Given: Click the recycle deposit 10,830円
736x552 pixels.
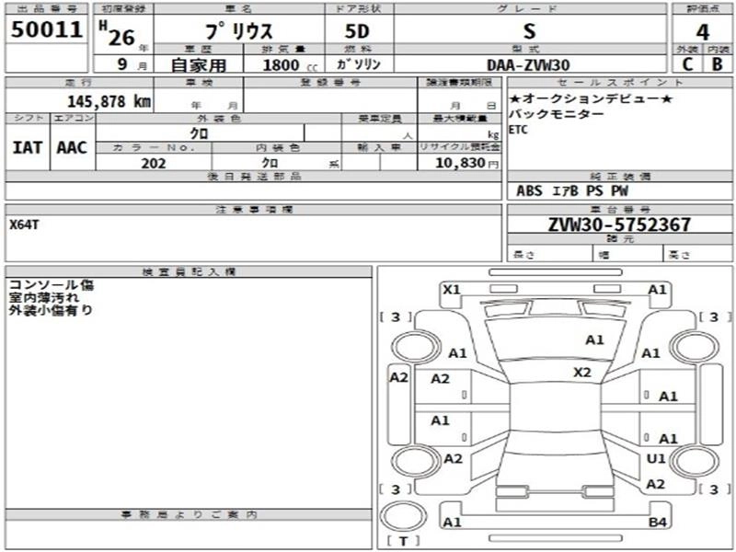Looking at the screenshot, I should point(466,163).
